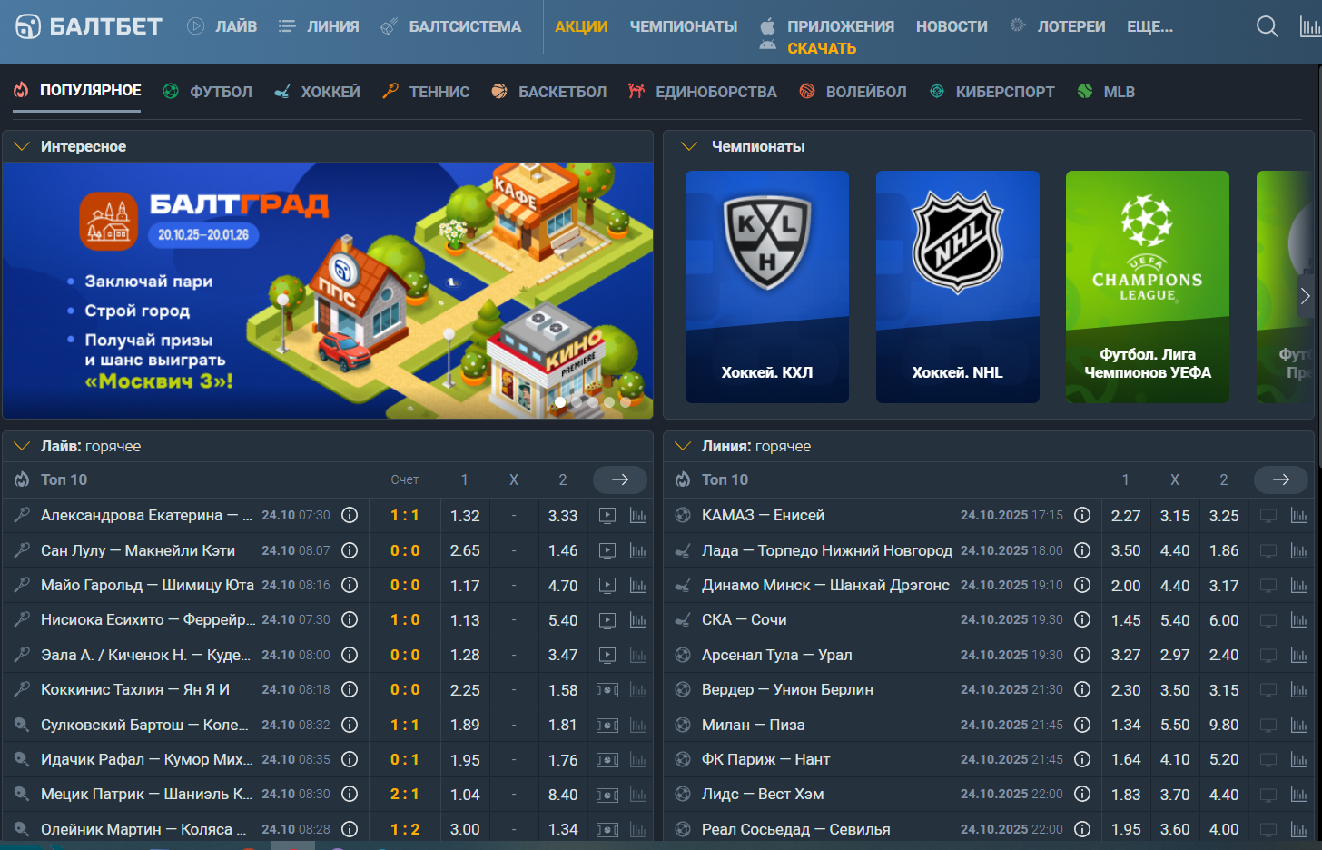Switch to the Футбол sport tab

(x=208, y=92)
